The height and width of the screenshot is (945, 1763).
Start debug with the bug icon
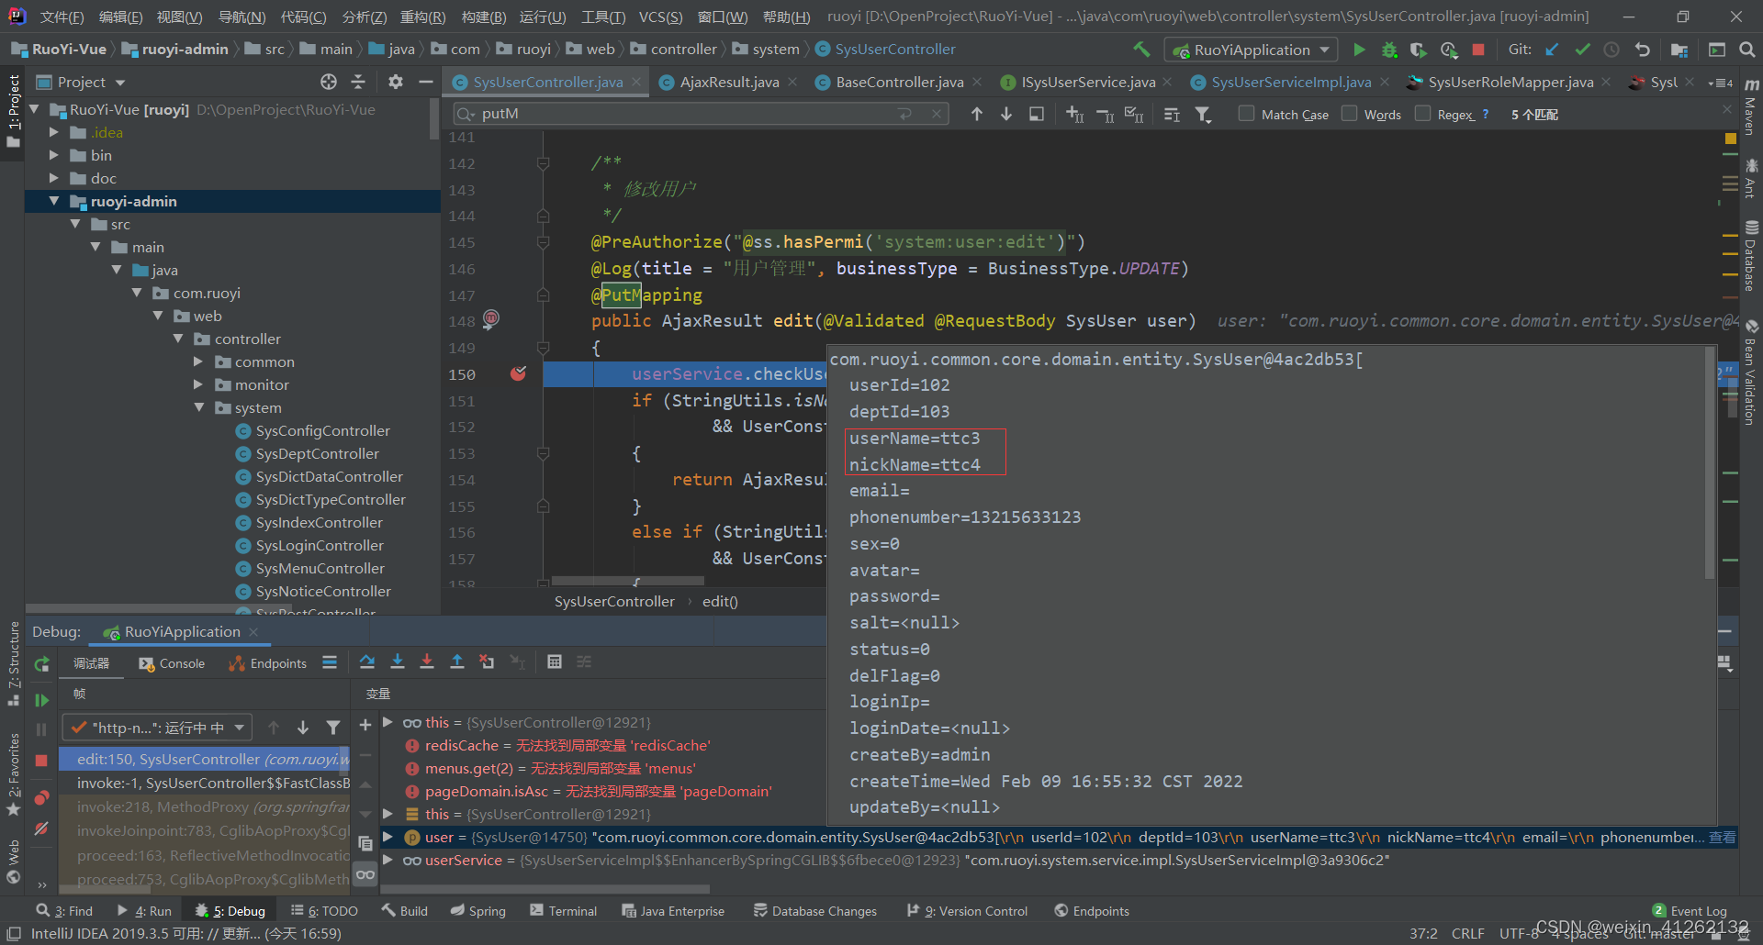coord(1389,50)
